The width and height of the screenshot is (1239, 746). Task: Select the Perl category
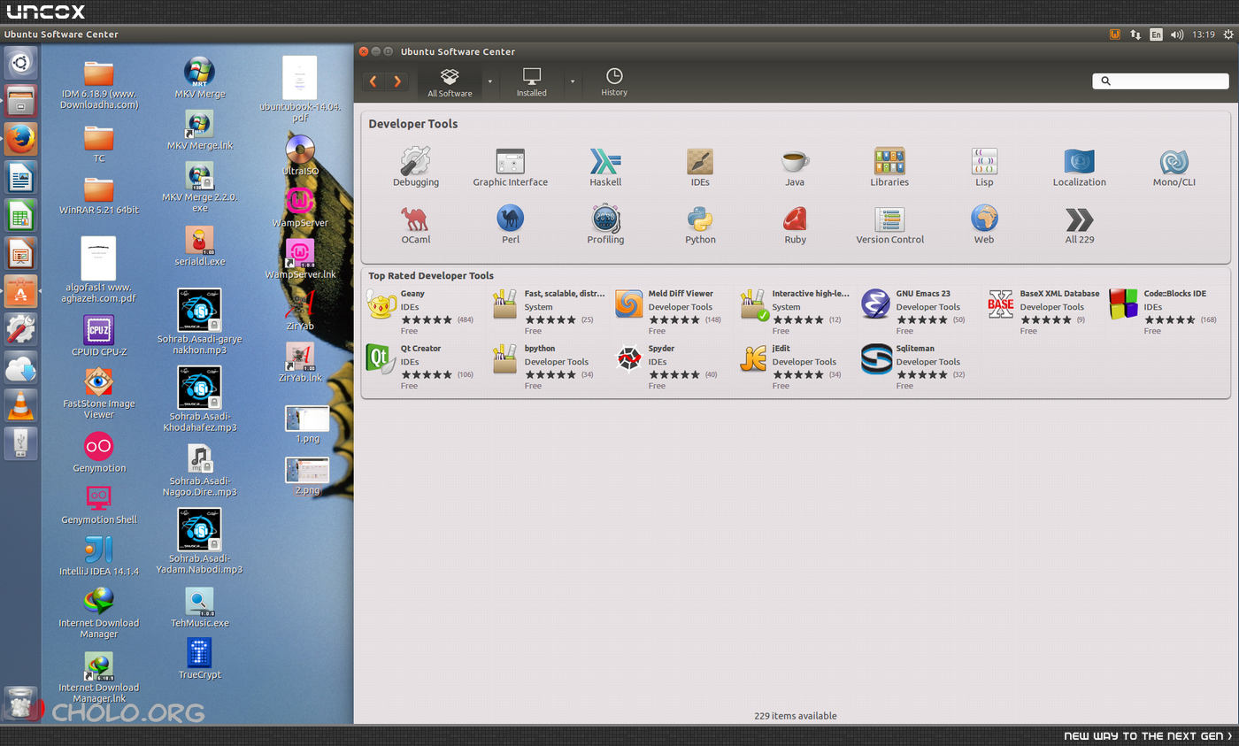coord(510,225)
